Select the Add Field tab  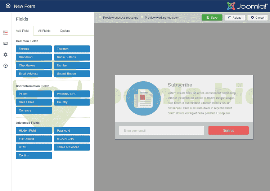click(x=22, y=31)
